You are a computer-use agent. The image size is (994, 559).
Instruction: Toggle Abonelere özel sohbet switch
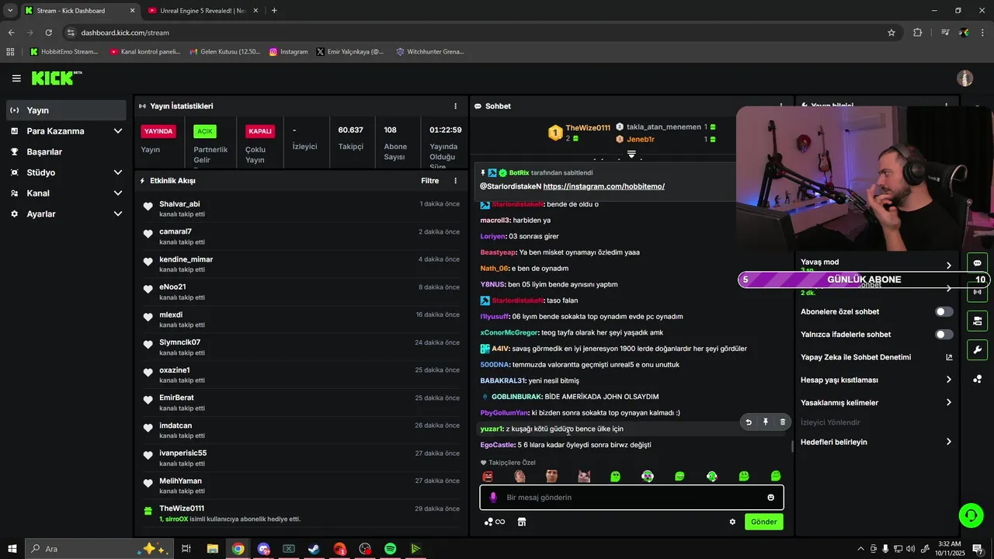(x=944, y=312)
